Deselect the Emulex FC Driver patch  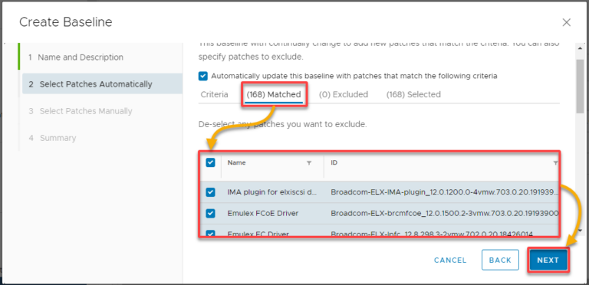tap(211, 233)
